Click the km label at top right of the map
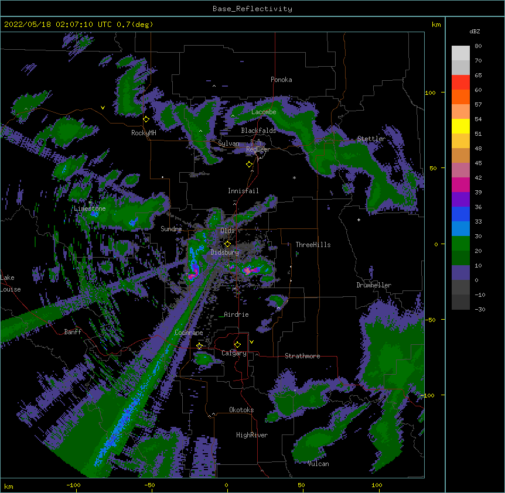505x493 pixels. coord(436,25)
